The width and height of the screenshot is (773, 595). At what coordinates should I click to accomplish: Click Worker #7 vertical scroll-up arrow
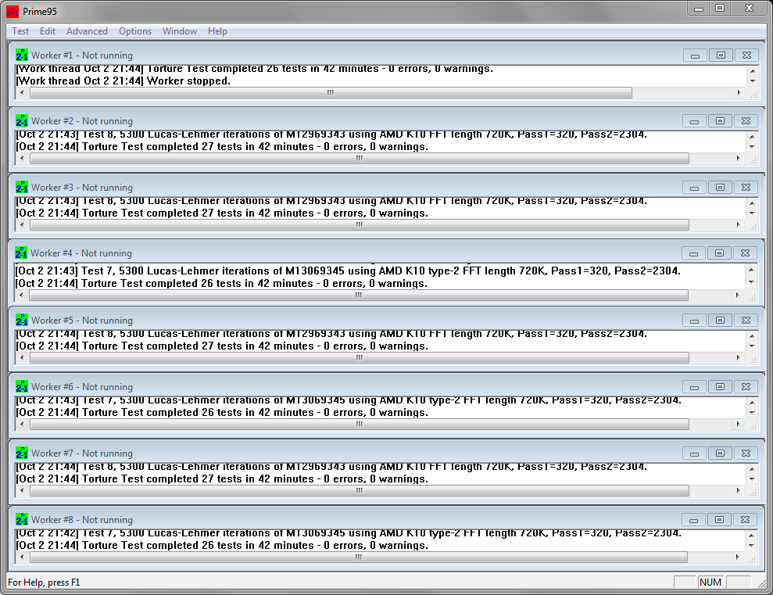pos(753,468)
